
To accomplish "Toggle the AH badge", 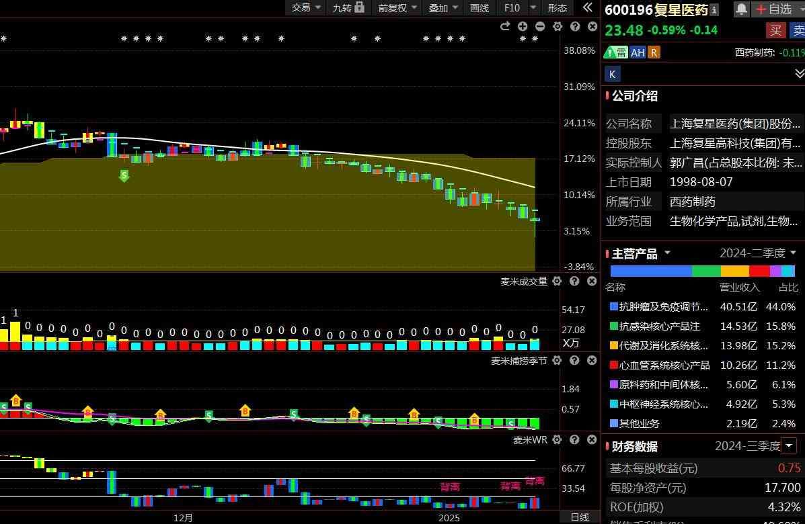I will coord(637,52).
